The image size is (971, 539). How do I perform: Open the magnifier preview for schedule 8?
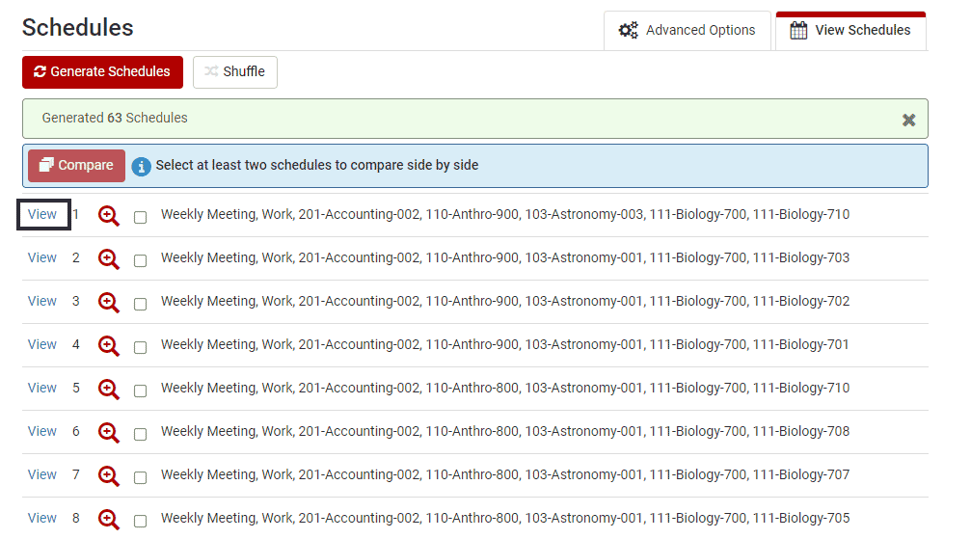[108, 519]
